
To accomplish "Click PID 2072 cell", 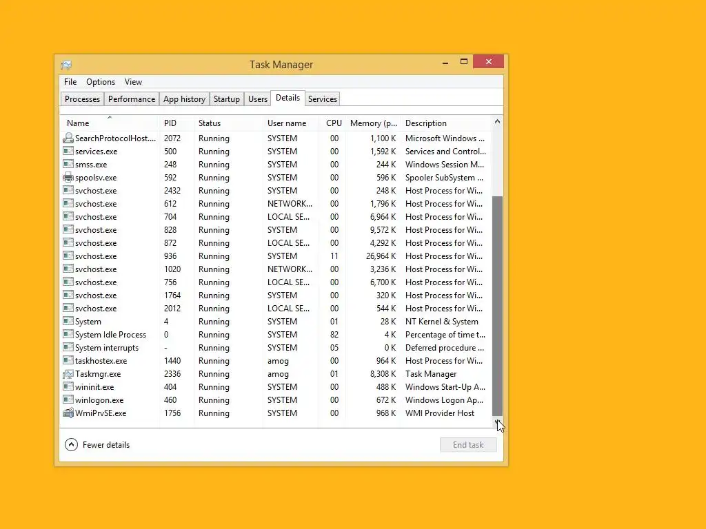I will (x=172, y=138).
